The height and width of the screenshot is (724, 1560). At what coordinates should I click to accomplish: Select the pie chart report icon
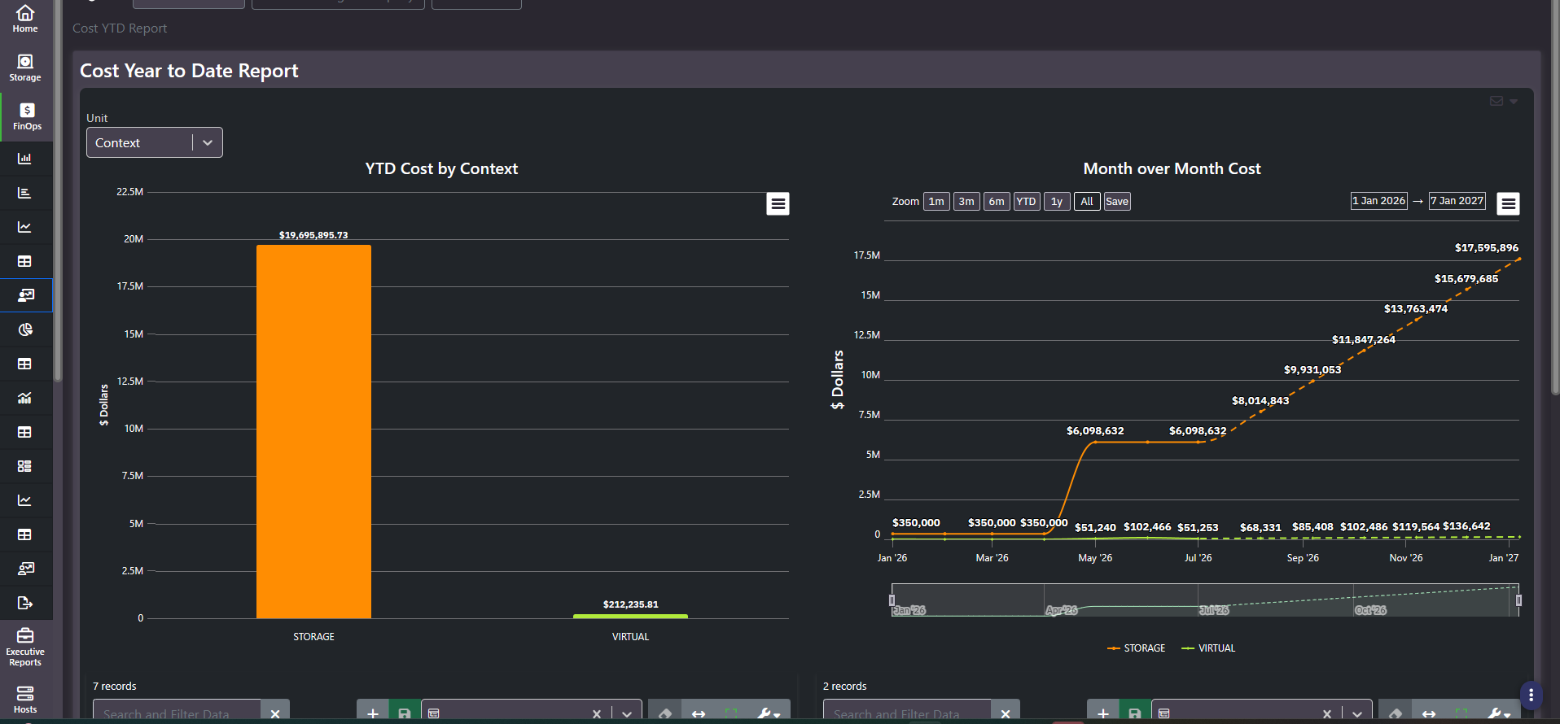(x=24, y=329)
